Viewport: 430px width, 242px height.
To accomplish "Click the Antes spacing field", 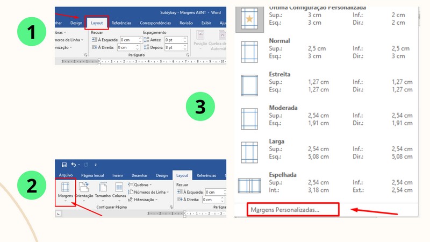I will pyautogui.click(x=176, y=40).
